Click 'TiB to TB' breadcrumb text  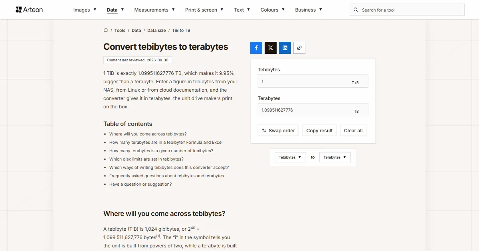click(x=181, y=30)
